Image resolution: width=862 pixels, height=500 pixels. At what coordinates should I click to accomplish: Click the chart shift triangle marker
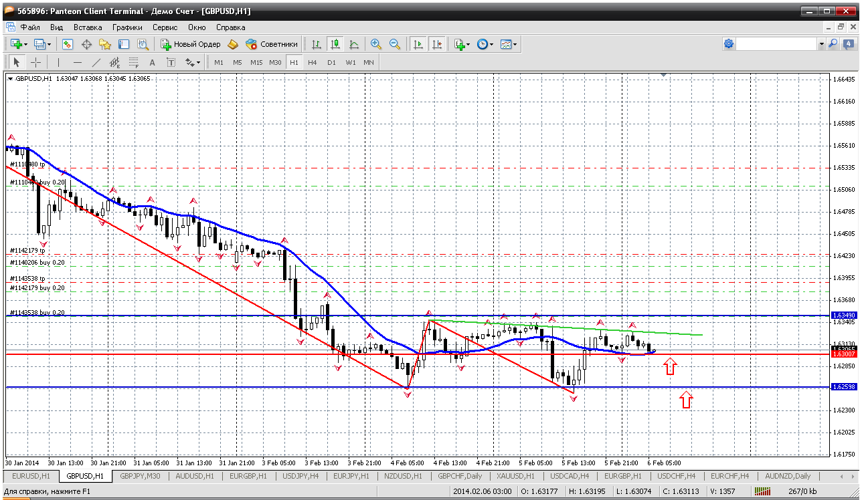pos(664,76)
